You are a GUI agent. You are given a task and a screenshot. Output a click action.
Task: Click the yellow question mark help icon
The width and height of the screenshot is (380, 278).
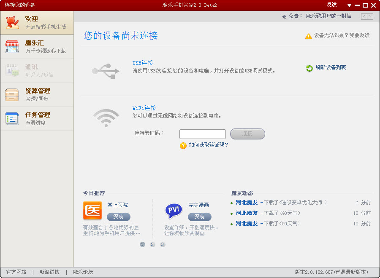click(183, 145)
